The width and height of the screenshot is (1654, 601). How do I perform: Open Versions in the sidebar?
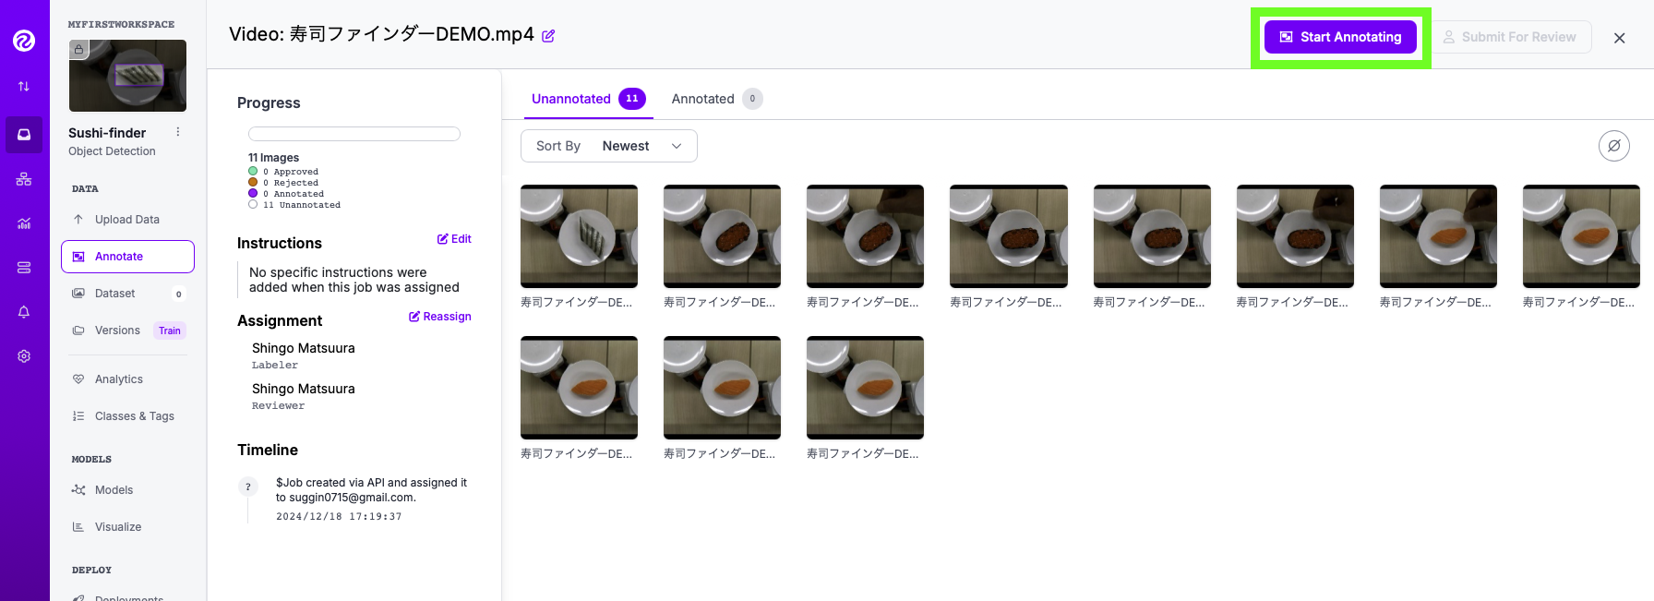(117, 331)
